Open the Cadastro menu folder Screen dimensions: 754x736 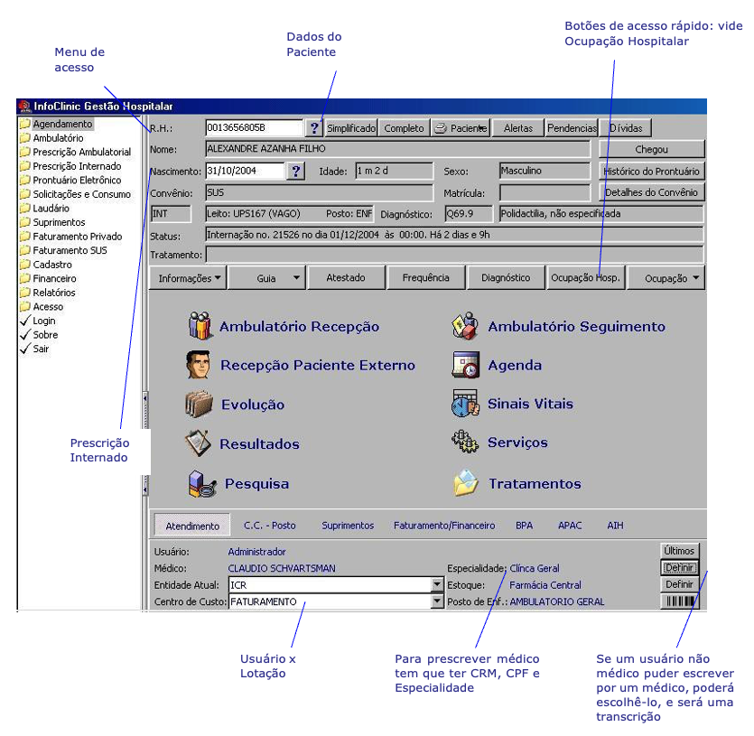[x=46, y=265]
